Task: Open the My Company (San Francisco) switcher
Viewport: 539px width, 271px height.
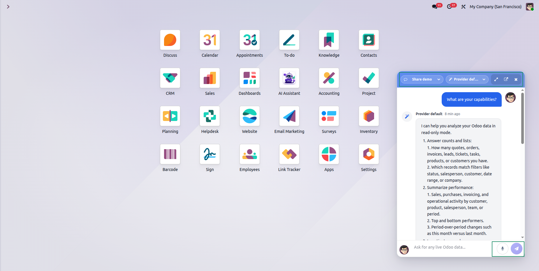Action: (x=496, y=7)
